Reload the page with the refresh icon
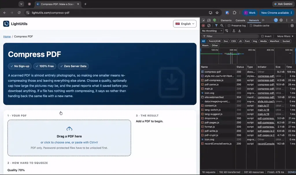The width and height of the screenshot is (296, 175). 19,13
